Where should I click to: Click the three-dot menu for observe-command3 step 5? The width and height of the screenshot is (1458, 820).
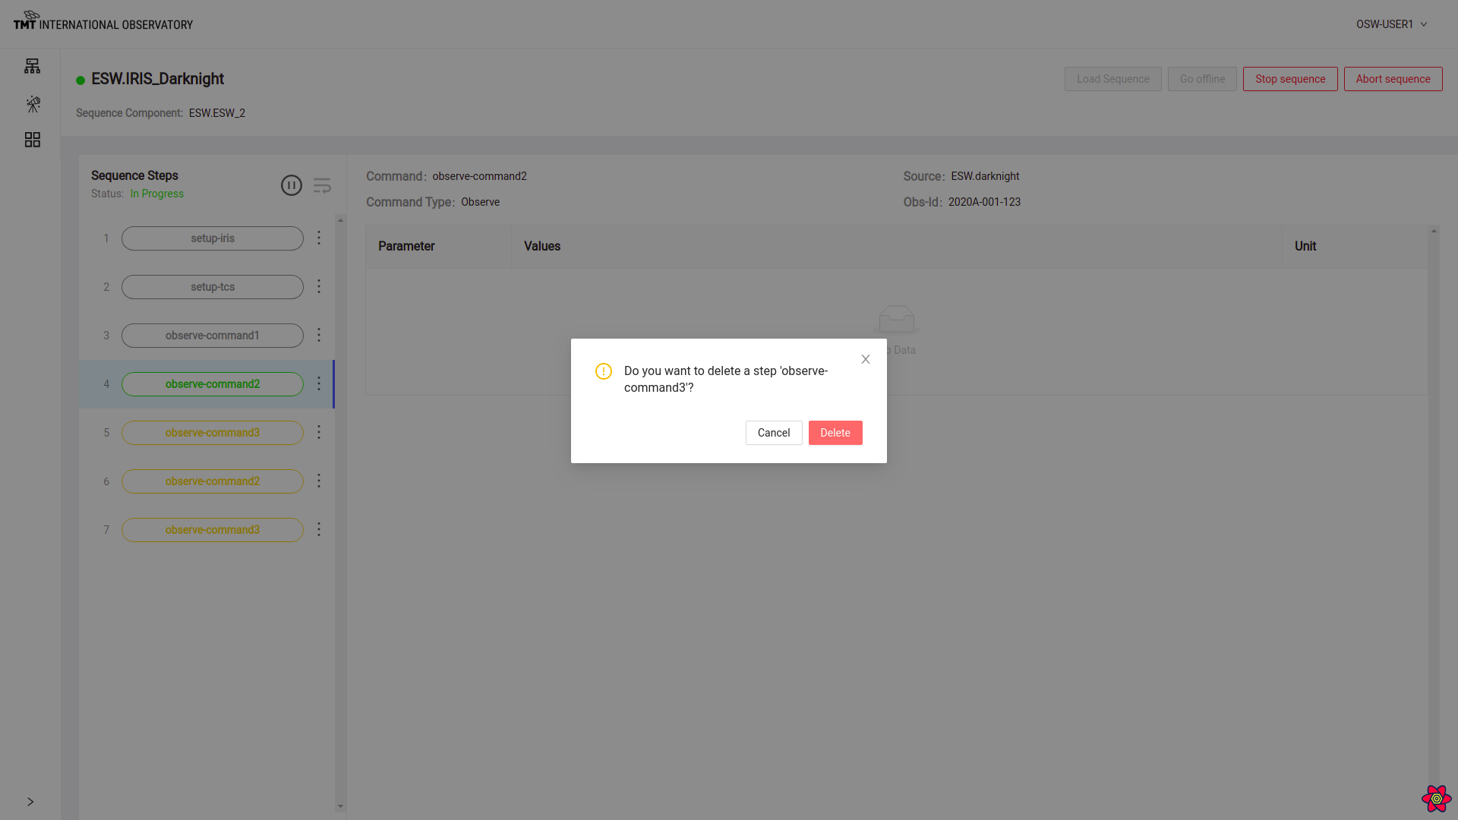click(x=318, y=433)
